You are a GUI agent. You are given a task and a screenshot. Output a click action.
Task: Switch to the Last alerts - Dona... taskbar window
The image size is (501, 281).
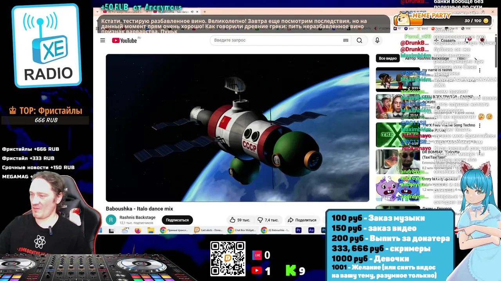208,230
